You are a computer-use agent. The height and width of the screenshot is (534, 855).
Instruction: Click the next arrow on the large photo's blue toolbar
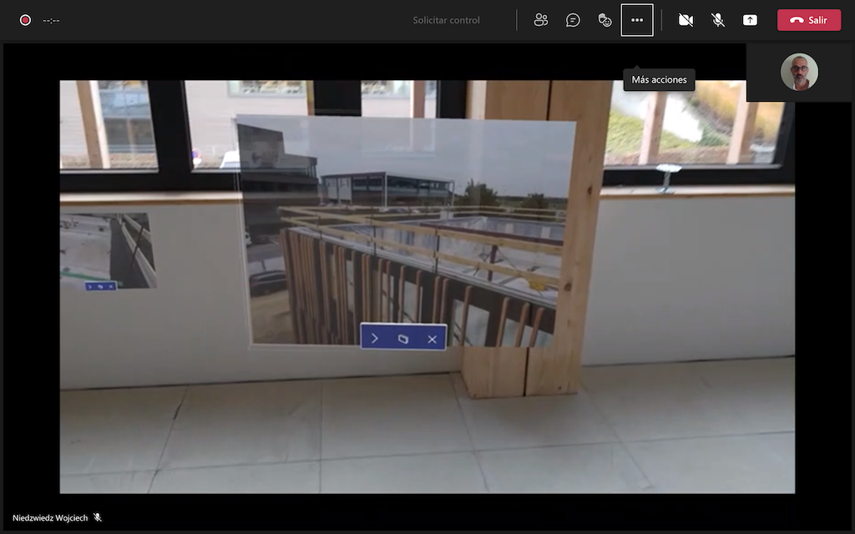(x=375, y=339)
